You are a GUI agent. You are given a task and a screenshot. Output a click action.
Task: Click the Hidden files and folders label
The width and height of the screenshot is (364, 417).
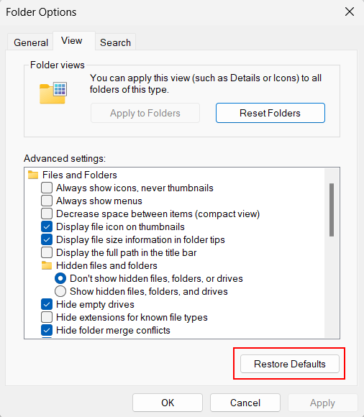point(106,265)
